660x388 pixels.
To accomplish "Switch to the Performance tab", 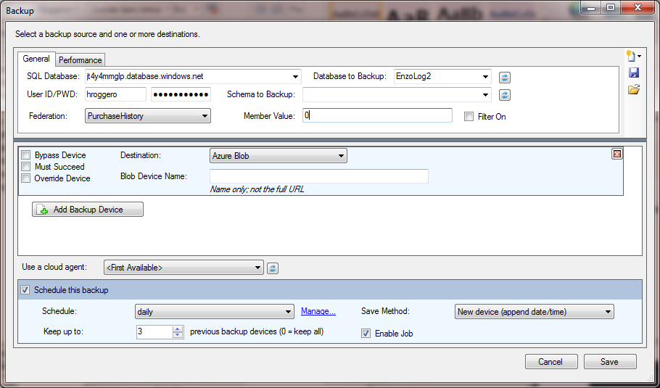I will (80, 60).
